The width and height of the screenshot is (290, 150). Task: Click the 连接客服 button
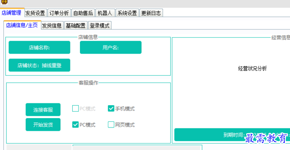(x=43, y=110)
